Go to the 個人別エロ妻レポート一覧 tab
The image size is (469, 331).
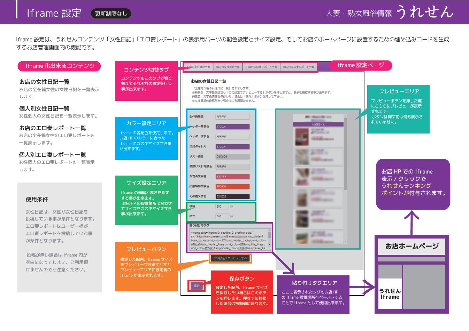click(x=299, y=67)
